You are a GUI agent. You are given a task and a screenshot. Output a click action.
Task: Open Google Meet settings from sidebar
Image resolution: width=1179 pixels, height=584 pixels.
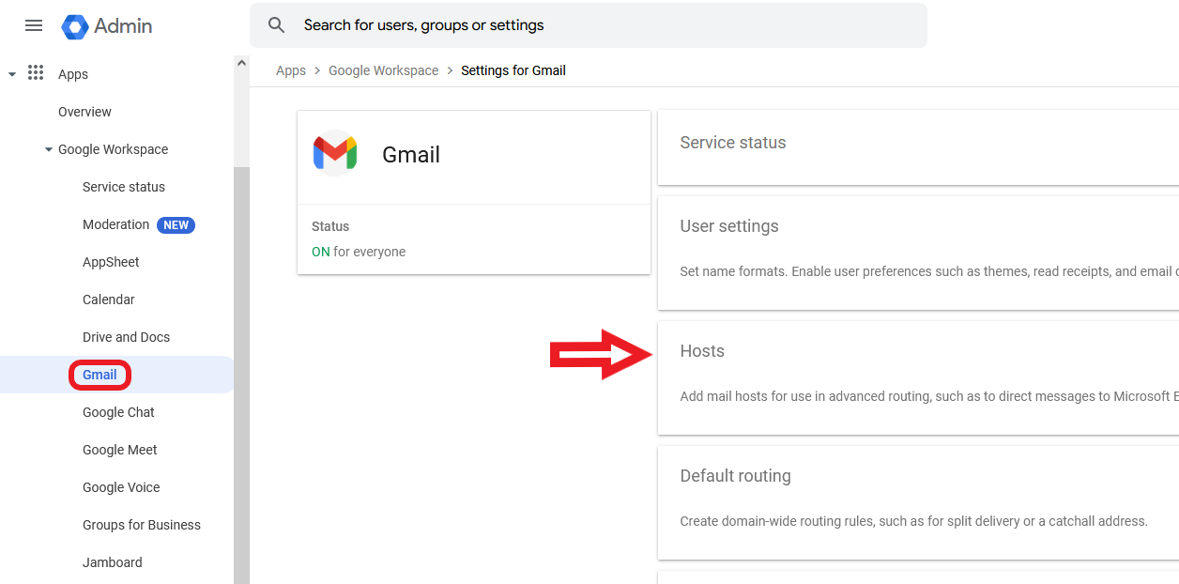(x=119, y=449)
